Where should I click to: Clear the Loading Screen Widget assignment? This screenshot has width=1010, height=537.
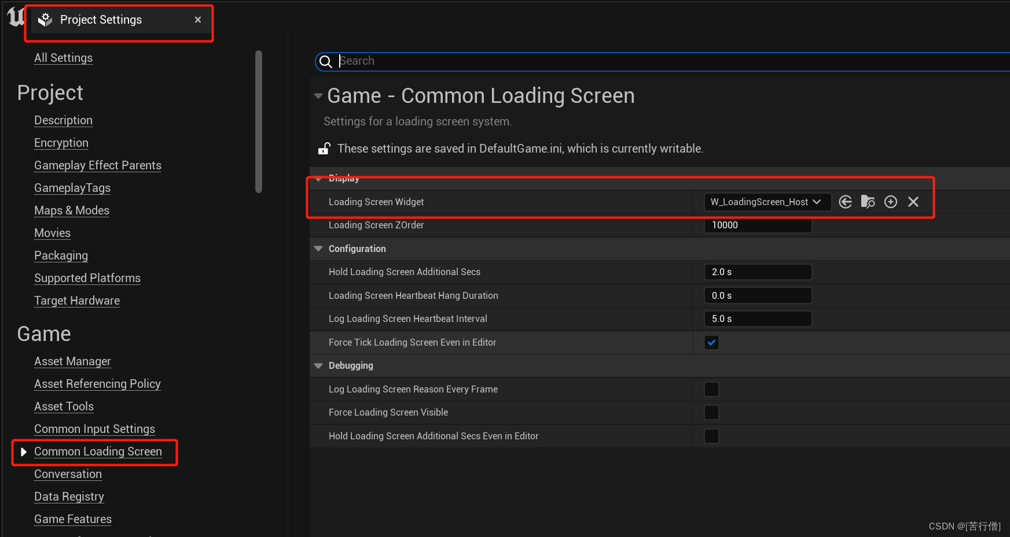click(913, 202)
